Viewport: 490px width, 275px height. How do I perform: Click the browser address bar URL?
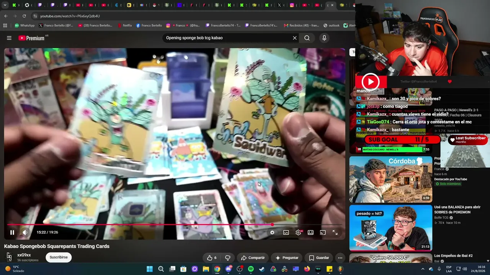(70, 16)
